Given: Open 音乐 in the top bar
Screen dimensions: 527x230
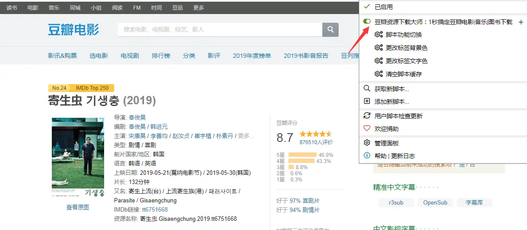Looking at the screenshot, I should click(x=54, y=8).
